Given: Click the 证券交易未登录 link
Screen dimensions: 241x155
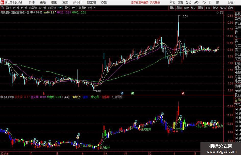Looking at the screenshot, I should [139, 3].
